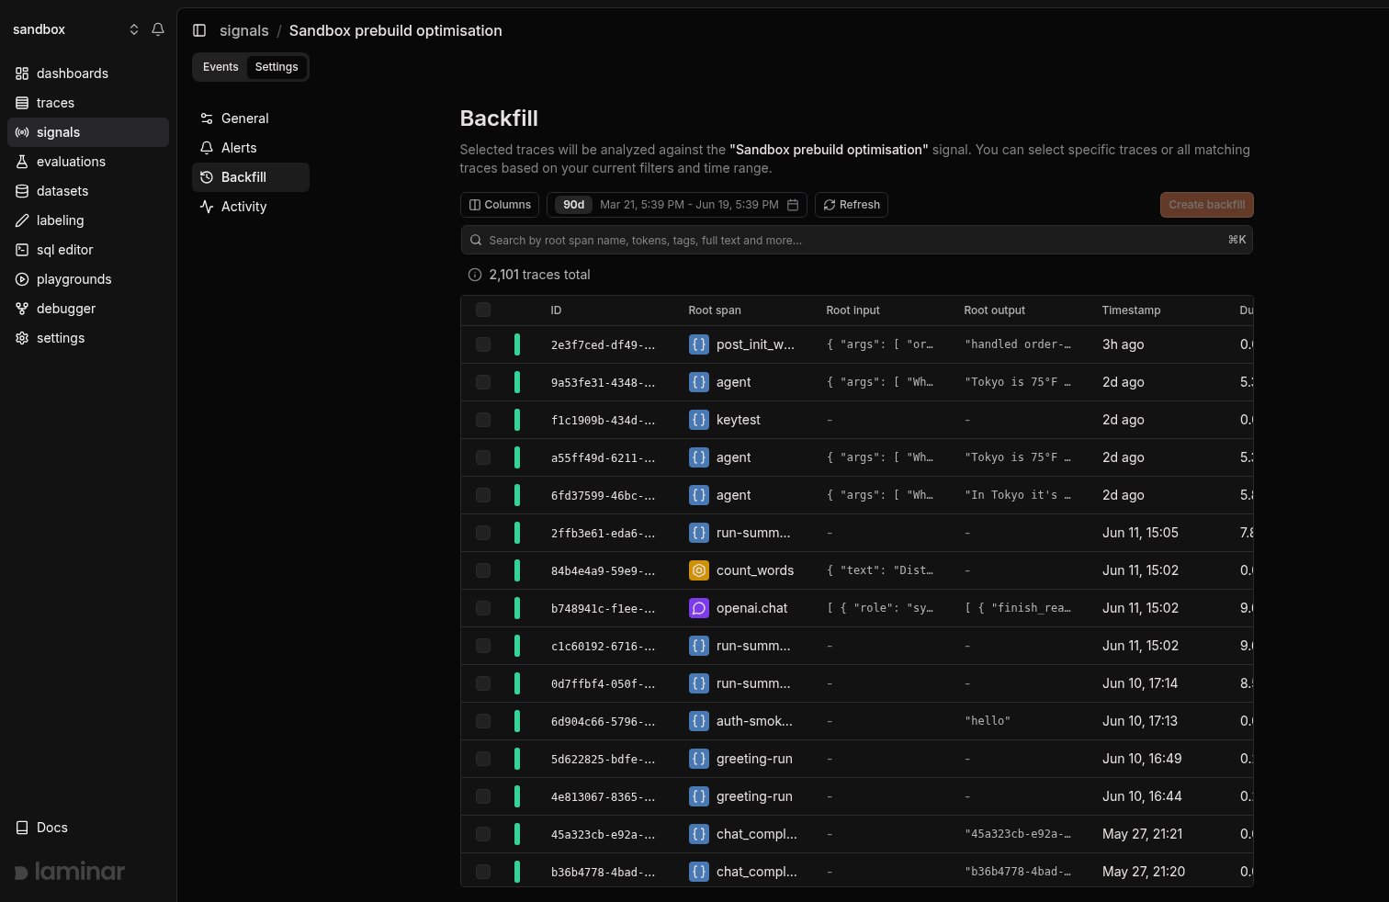Click the calendar icon in date range

[793, 205]
